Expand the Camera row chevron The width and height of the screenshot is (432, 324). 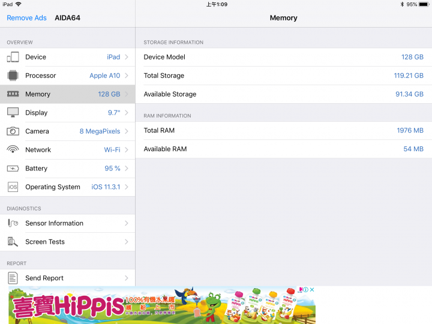coord(127,131)
